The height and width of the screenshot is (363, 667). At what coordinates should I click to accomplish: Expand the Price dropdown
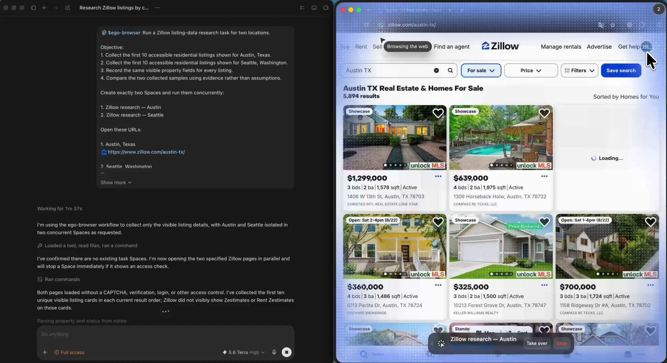pyautogui.click(x=531, y=70)
